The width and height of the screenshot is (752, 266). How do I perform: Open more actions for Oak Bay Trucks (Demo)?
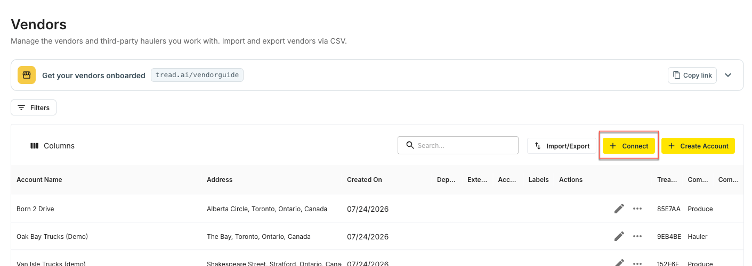(637, 236)
